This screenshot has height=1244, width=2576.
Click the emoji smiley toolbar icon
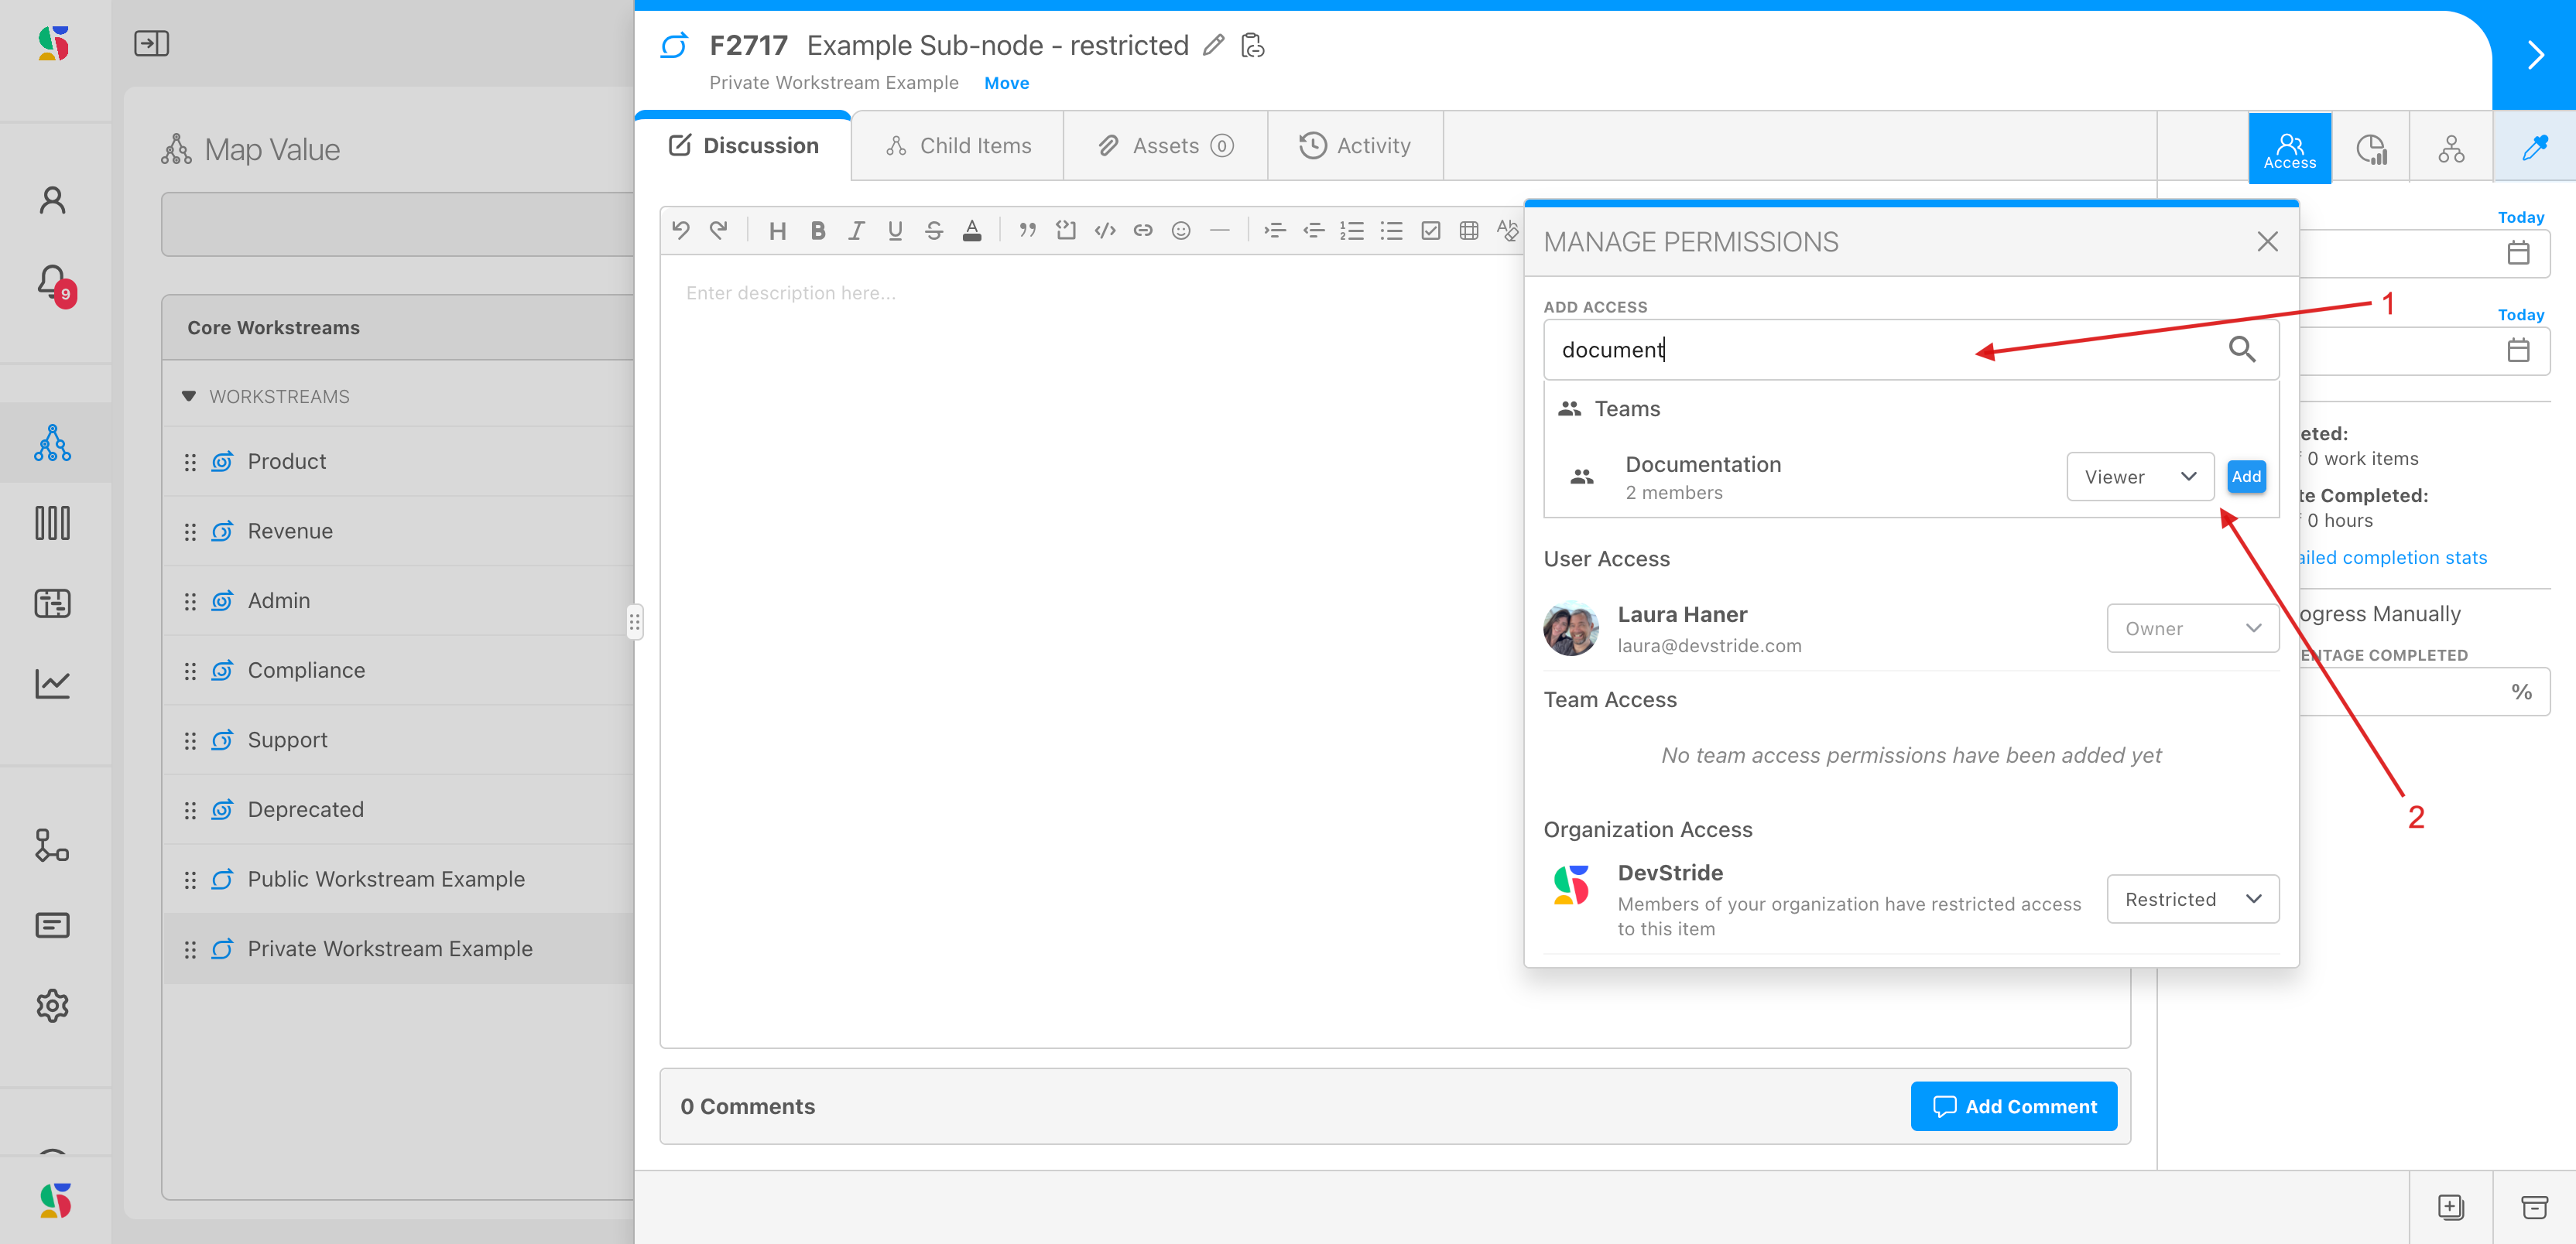coord(1181,231)
